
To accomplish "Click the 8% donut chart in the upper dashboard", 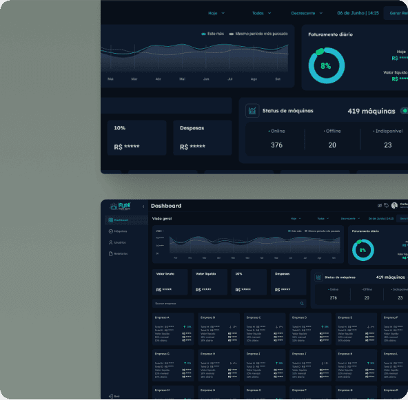I will pos(327,65).
